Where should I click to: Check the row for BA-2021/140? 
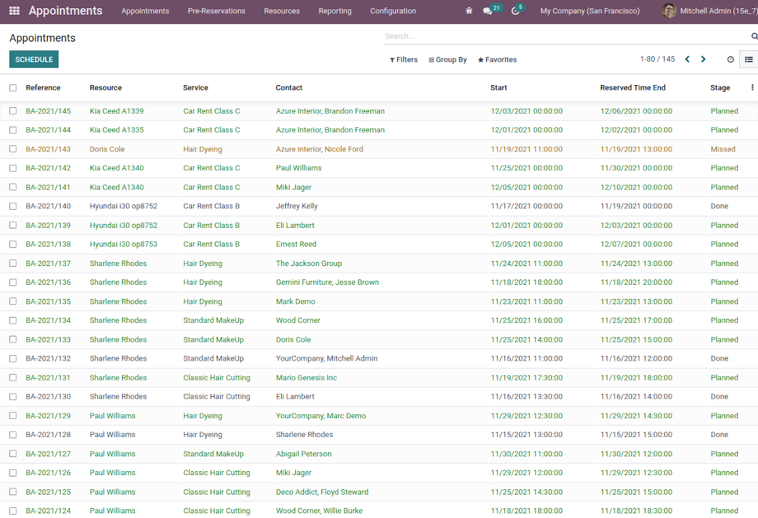pos(13,206)
